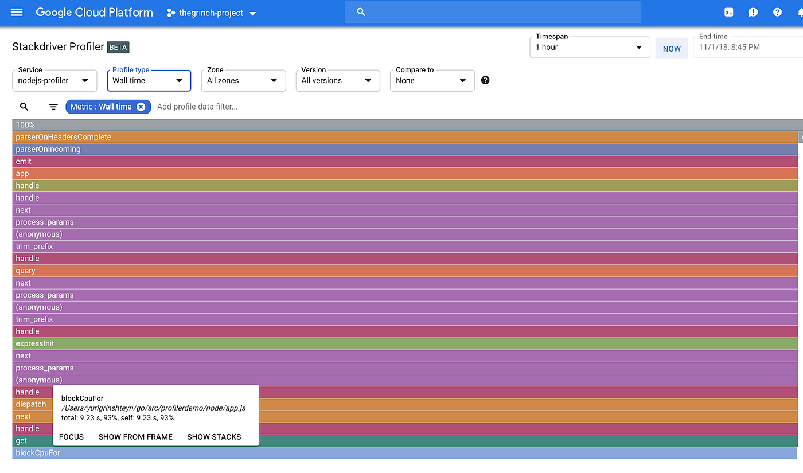Open the Cloud Shell terminal
803x473 pixels.
click(728, 12)
